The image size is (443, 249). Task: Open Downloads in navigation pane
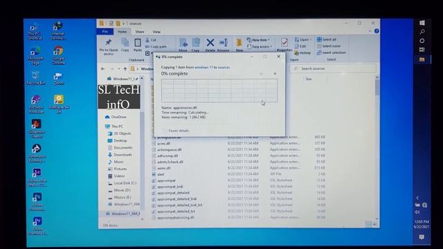[120, 155]
